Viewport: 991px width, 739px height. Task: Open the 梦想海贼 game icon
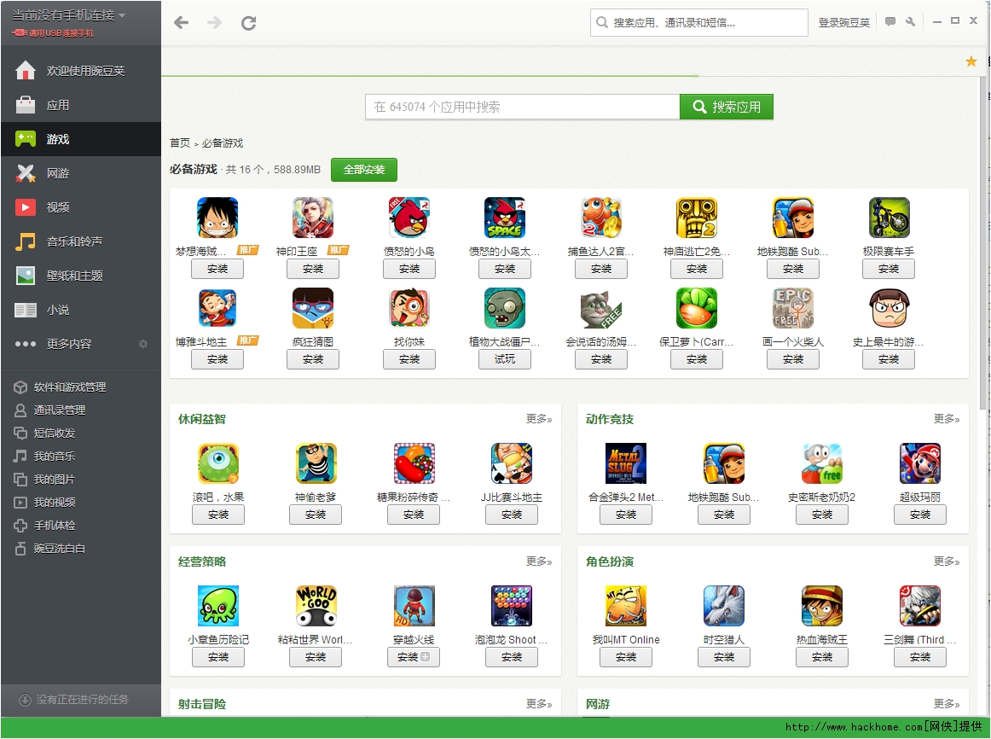click(217, 218)
